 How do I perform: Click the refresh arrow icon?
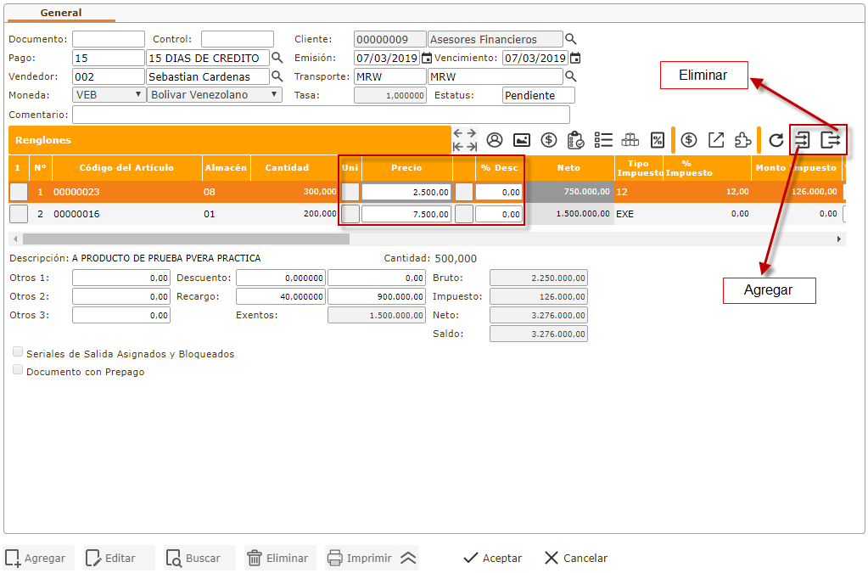point(776,140)
